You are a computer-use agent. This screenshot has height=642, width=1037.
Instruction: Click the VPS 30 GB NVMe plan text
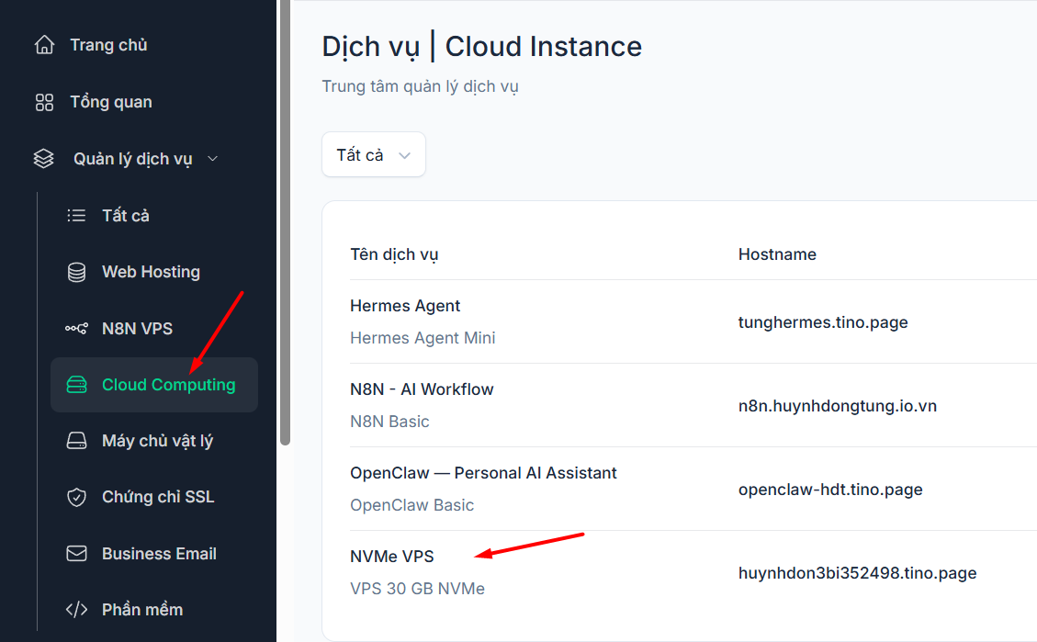pos(417,589)
